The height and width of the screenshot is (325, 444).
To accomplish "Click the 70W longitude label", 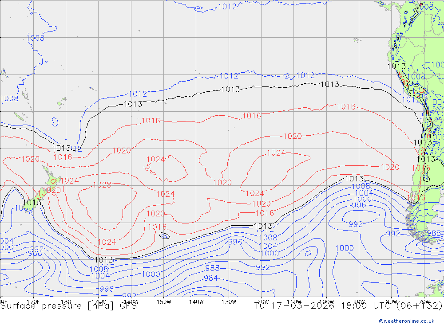I will [424, 302].
